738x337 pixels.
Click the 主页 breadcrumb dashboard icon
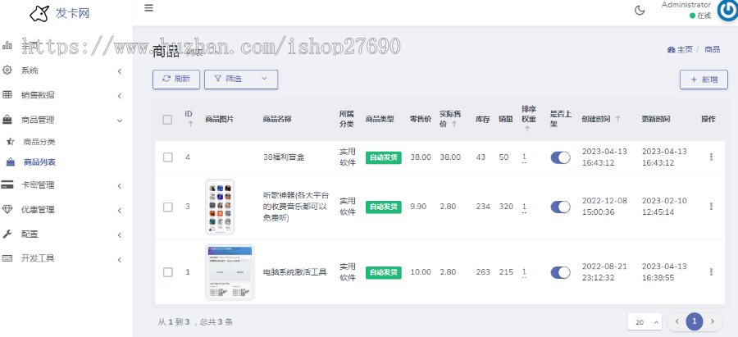[x=671, y=49]
